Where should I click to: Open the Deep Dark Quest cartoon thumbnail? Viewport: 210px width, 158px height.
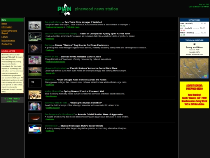[35, 60]
